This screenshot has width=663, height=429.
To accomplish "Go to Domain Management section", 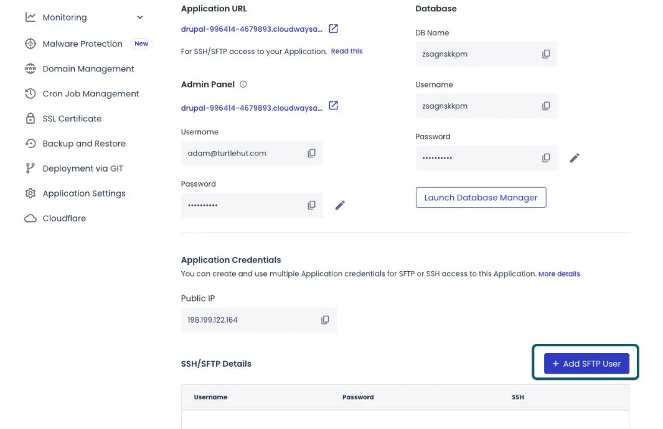I will tap(88, 69).
